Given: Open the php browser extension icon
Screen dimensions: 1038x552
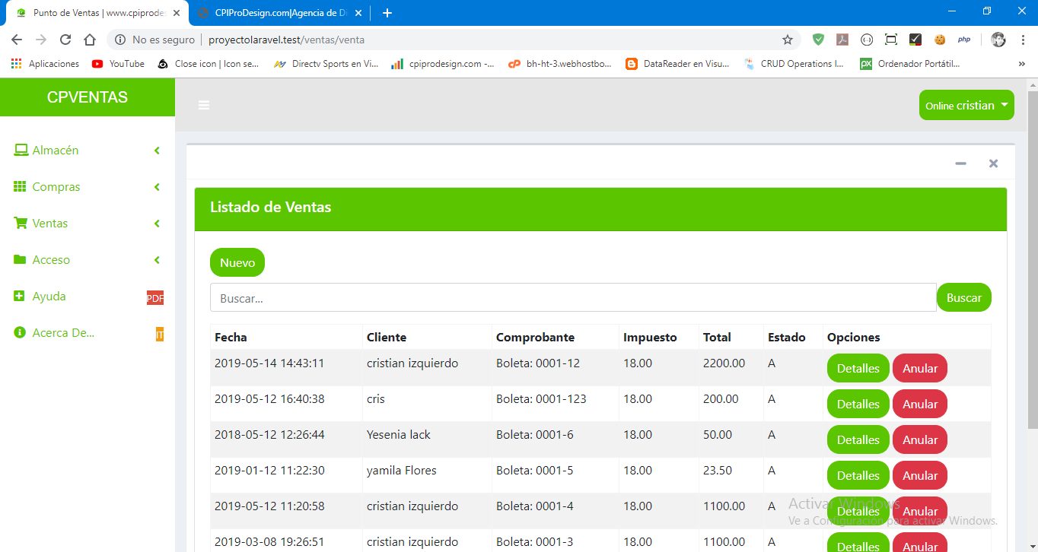Looking at the screenshot, I should [x=964, y=40].
